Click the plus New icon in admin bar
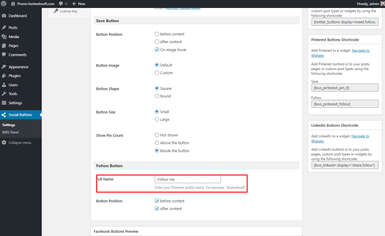The width and height of the screenshot is (385, 236). coord(74,4)
